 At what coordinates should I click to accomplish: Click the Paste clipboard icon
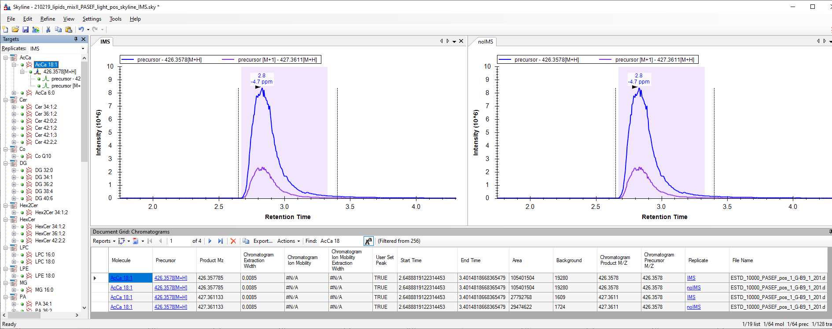(68, 29)
